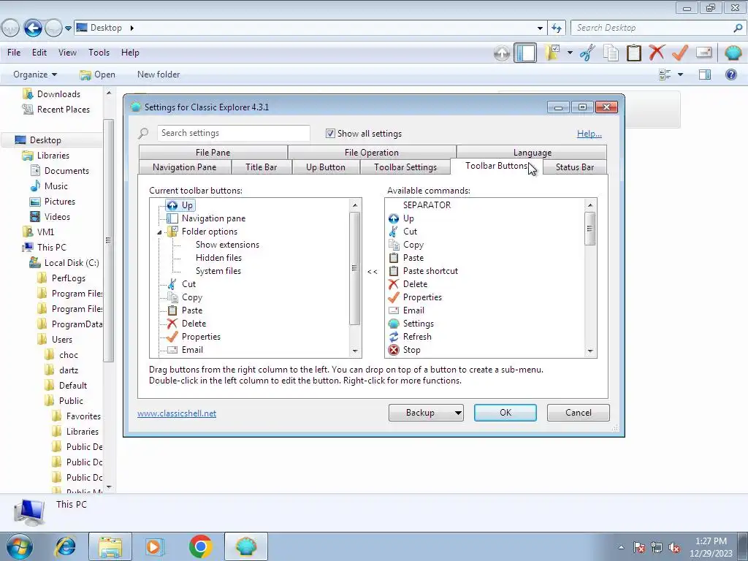Image resolution: width=748 pixels, height=561 pixels.
Task: Open the Tools menu
Action: (99, 53)
